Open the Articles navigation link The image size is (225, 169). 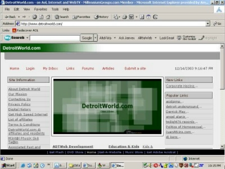(108, 68)
